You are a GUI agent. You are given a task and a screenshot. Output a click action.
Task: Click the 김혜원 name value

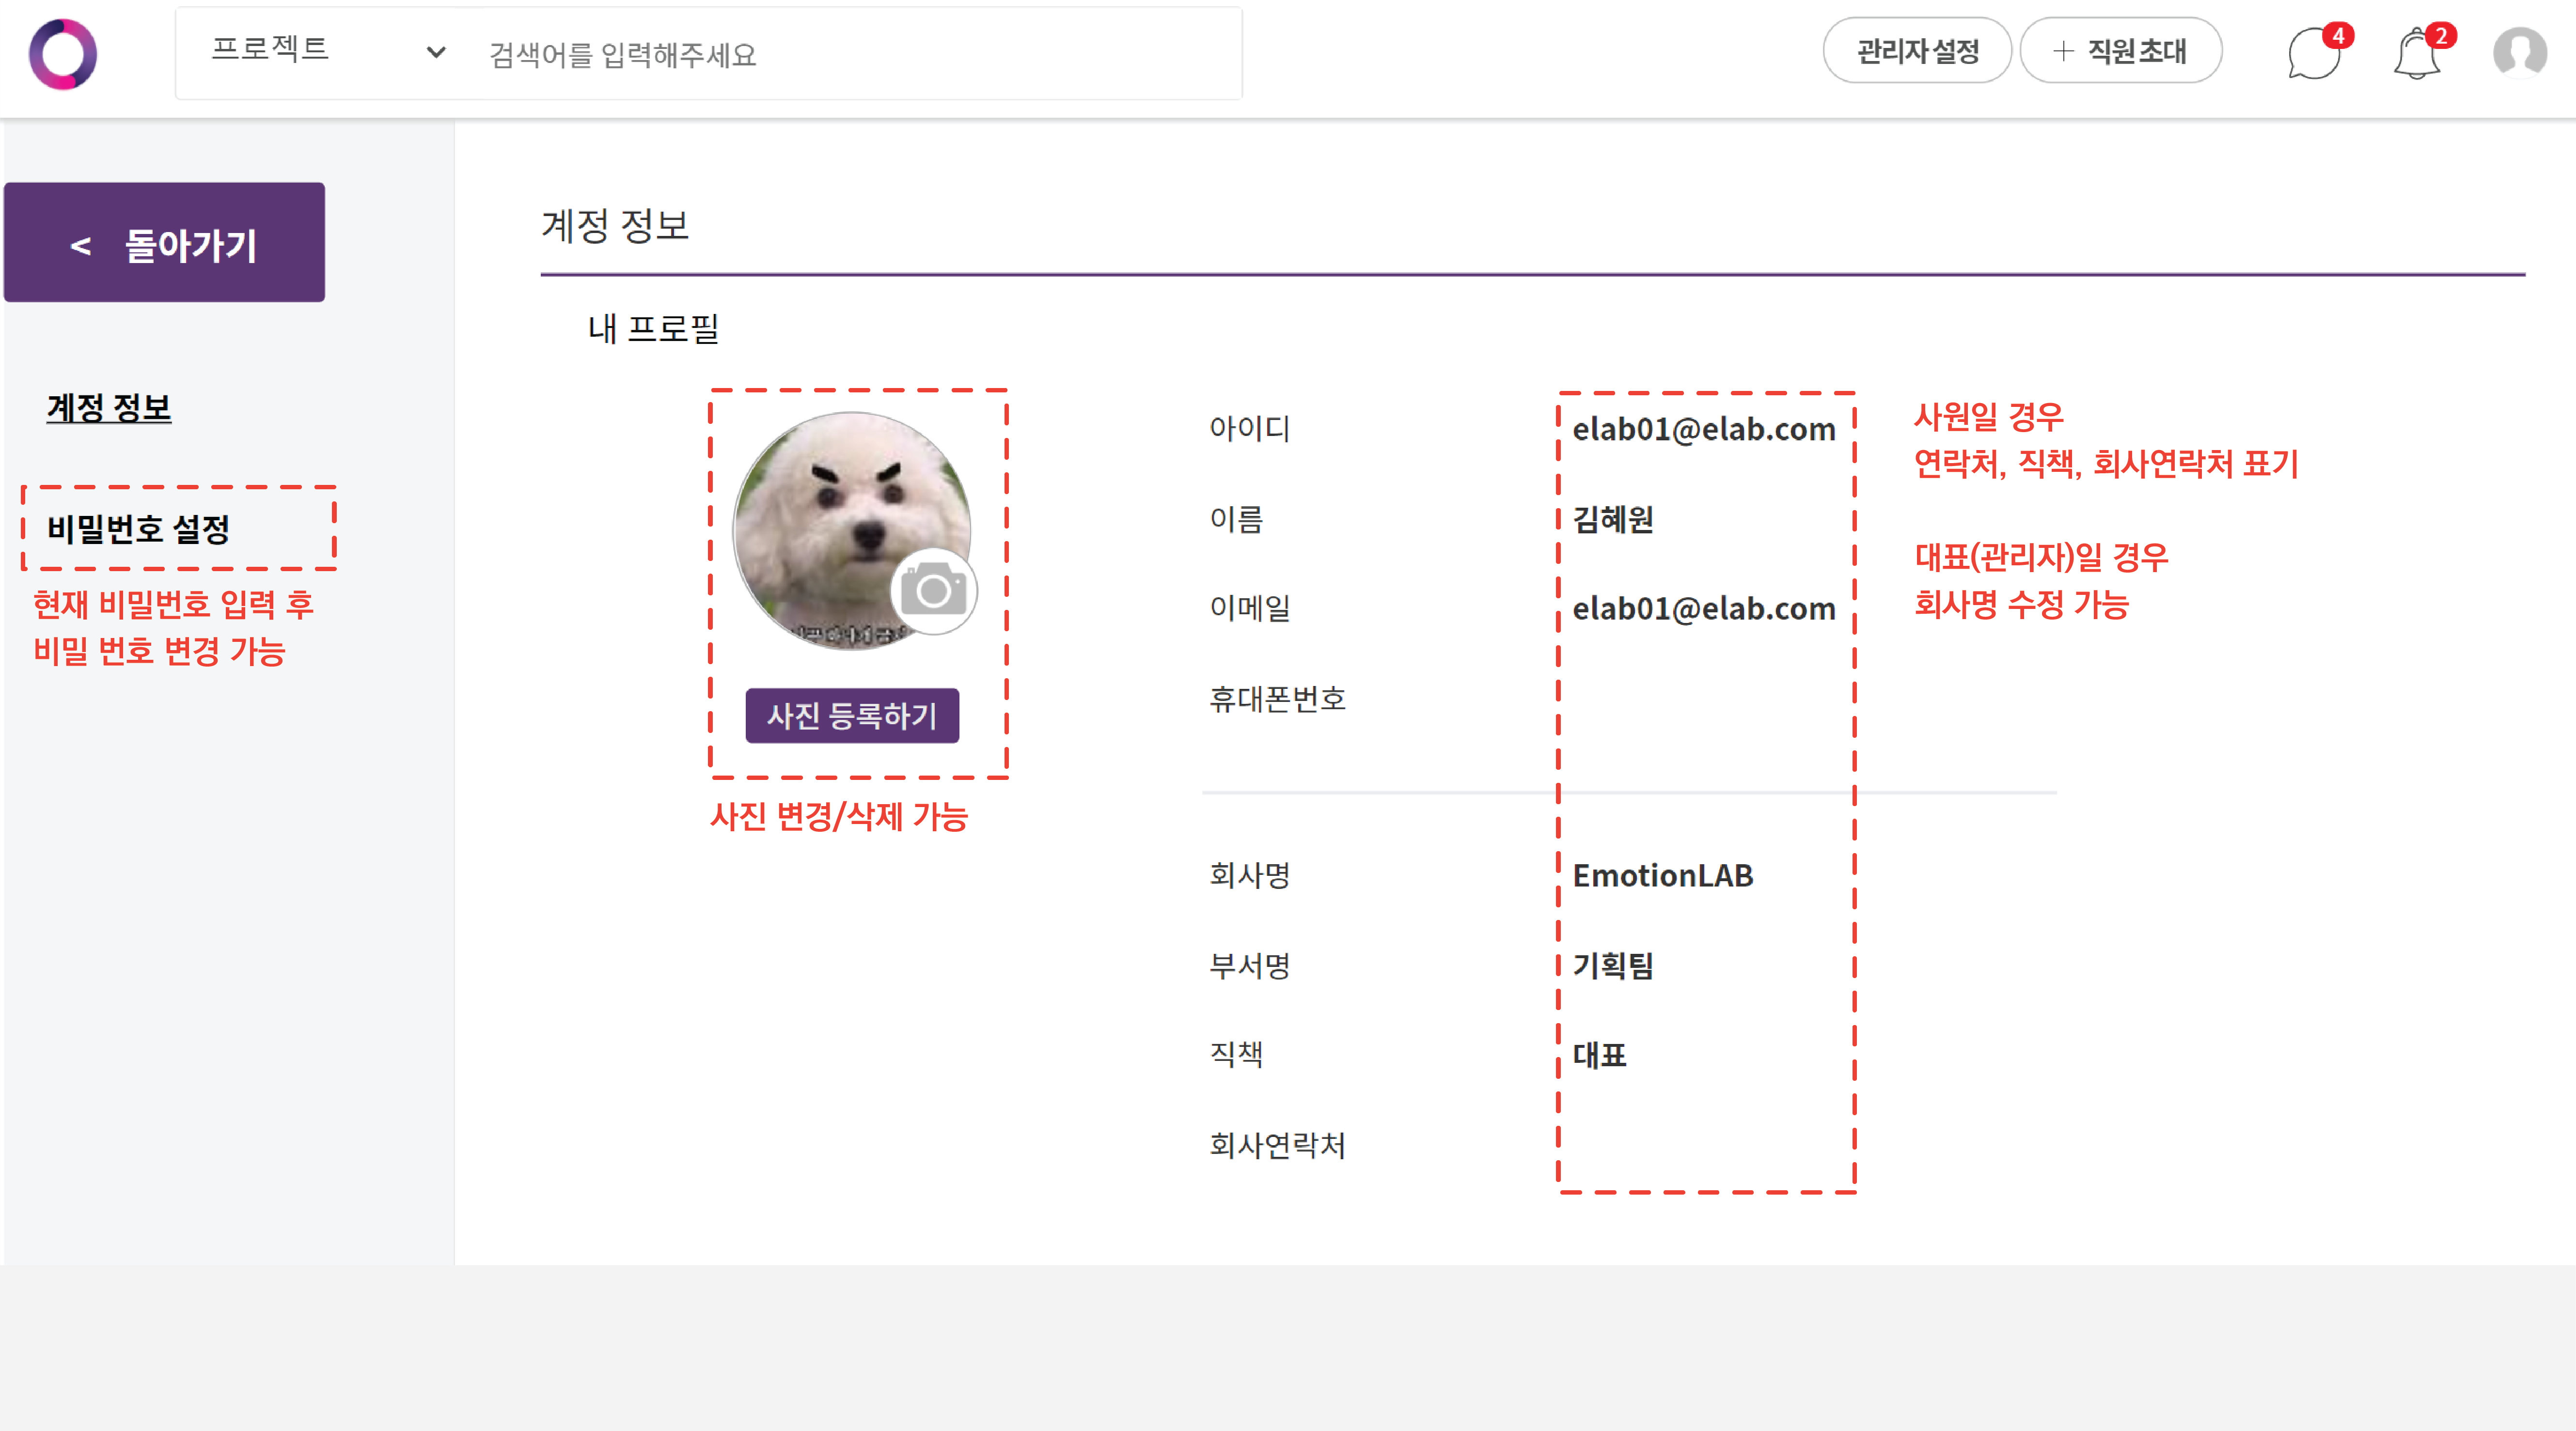[x=1612, y=519]
